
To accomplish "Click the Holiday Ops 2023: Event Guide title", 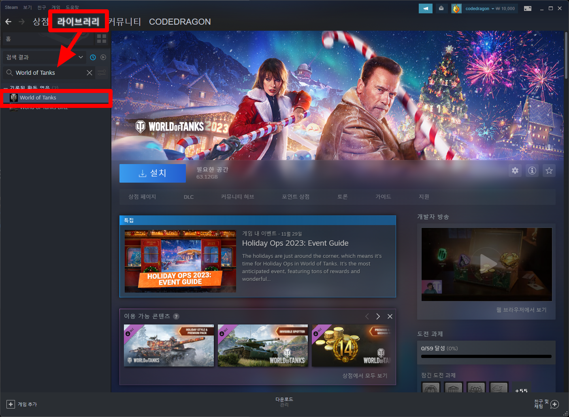I will pos(295,243).
